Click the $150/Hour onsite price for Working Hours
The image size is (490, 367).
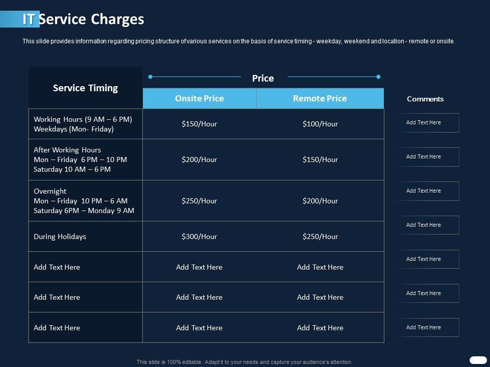point(199,124)
